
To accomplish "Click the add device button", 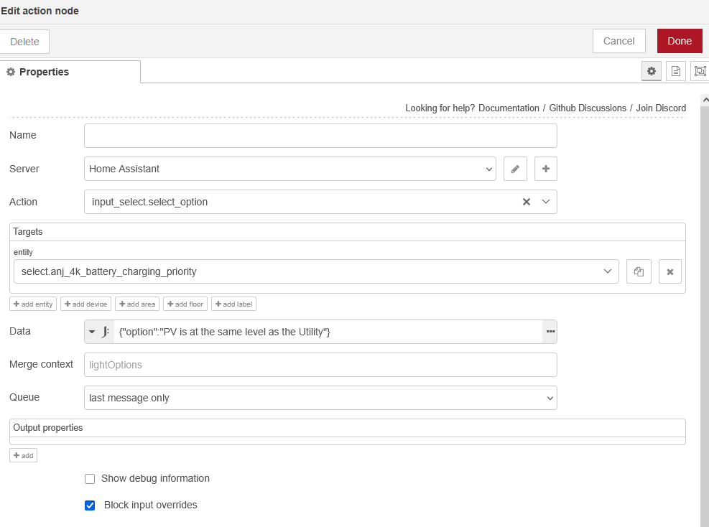I will point(85,304).
